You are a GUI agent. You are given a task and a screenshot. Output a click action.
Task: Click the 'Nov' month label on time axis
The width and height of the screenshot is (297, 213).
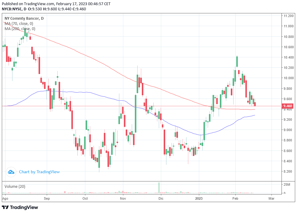(x=123, y=198)
